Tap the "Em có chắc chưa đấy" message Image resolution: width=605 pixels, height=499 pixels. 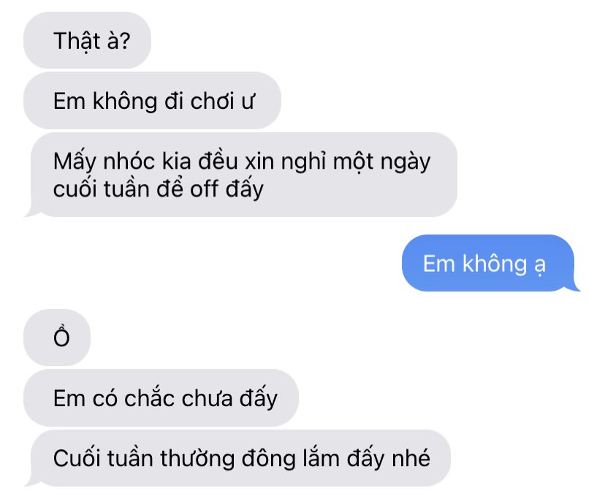161,397
